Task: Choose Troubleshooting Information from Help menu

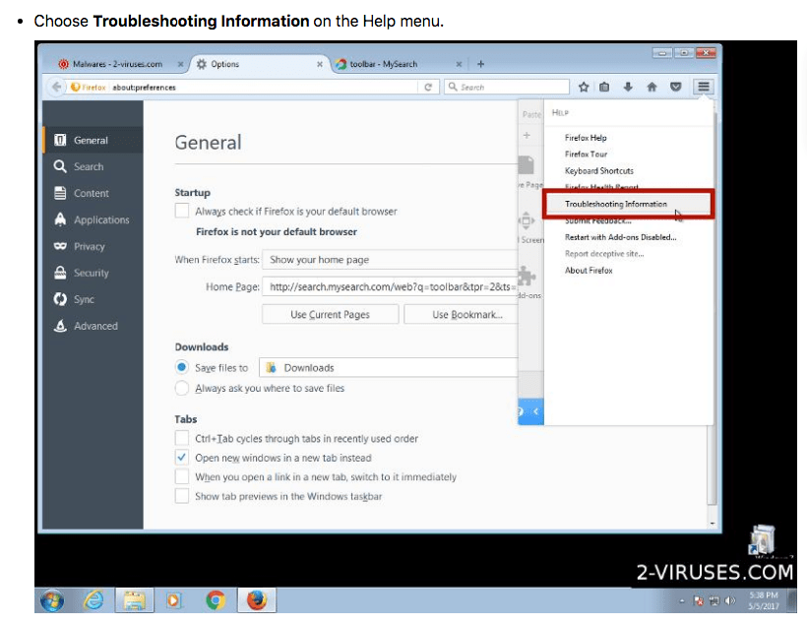Action: click(x=616, y=204)
